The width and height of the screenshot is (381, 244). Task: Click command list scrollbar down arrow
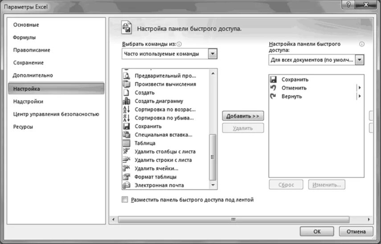(213, 185)
